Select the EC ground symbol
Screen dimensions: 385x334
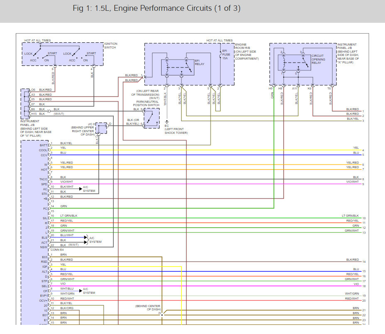tap(167, 121)
